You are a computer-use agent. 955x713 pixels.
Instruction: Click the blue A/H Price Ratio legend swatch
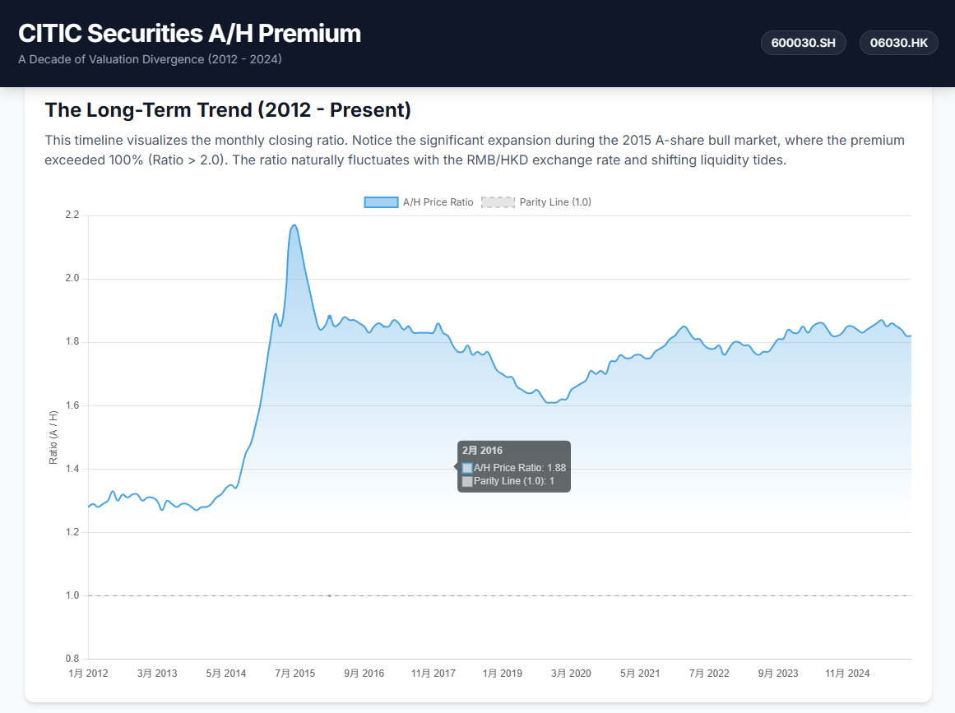coord(381,202)
